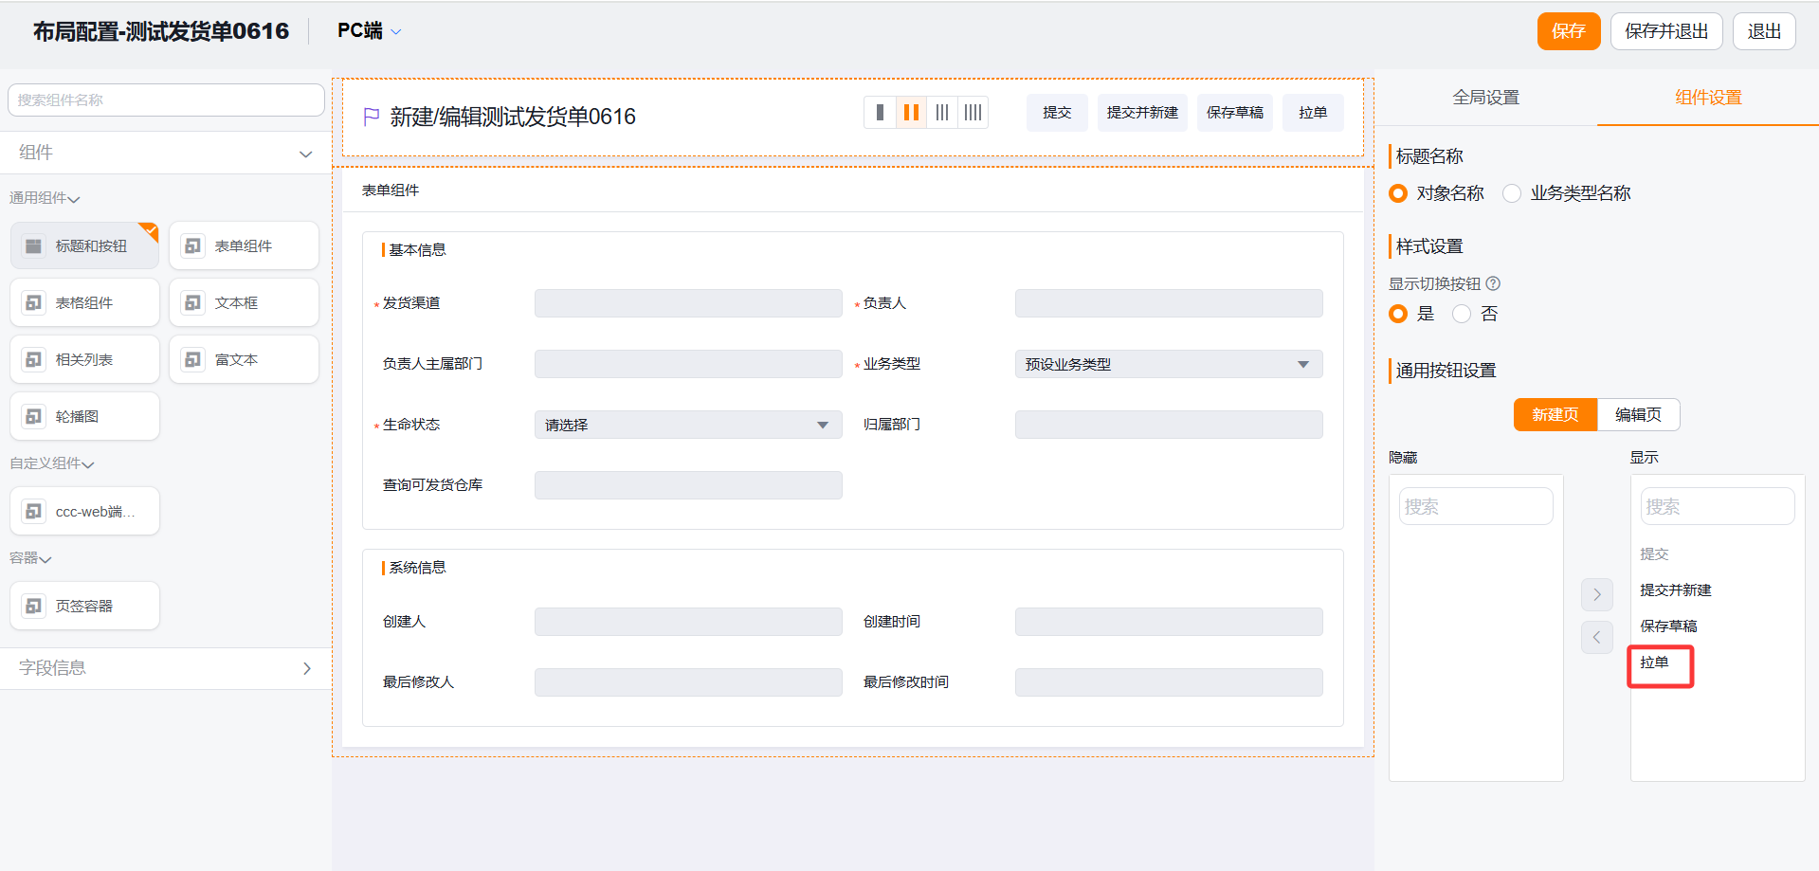Select the three-column layout icon
Viewport: 1819px width, 871px height.
942,113
